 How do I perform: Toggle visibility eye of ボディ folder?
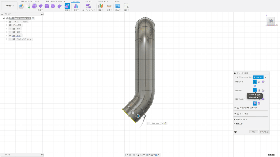[x=10, y=36]
